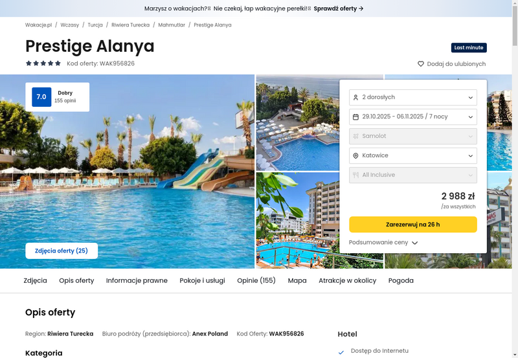This screenshot has height=358, width=518.
Task: Click the heart icon for favorites
Action: (420, 63)
